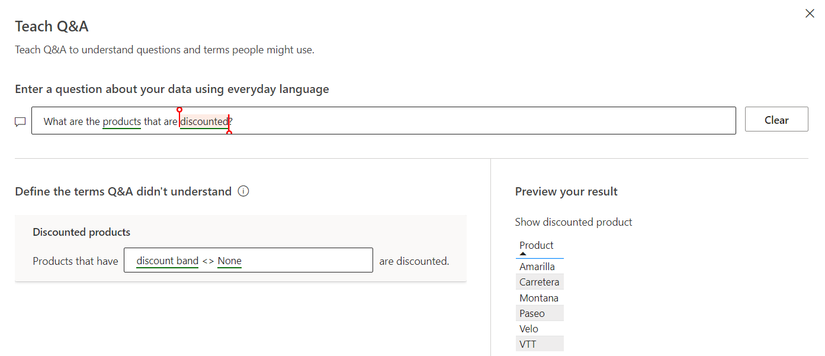Click the Discounted products heading

click(82, 232)
